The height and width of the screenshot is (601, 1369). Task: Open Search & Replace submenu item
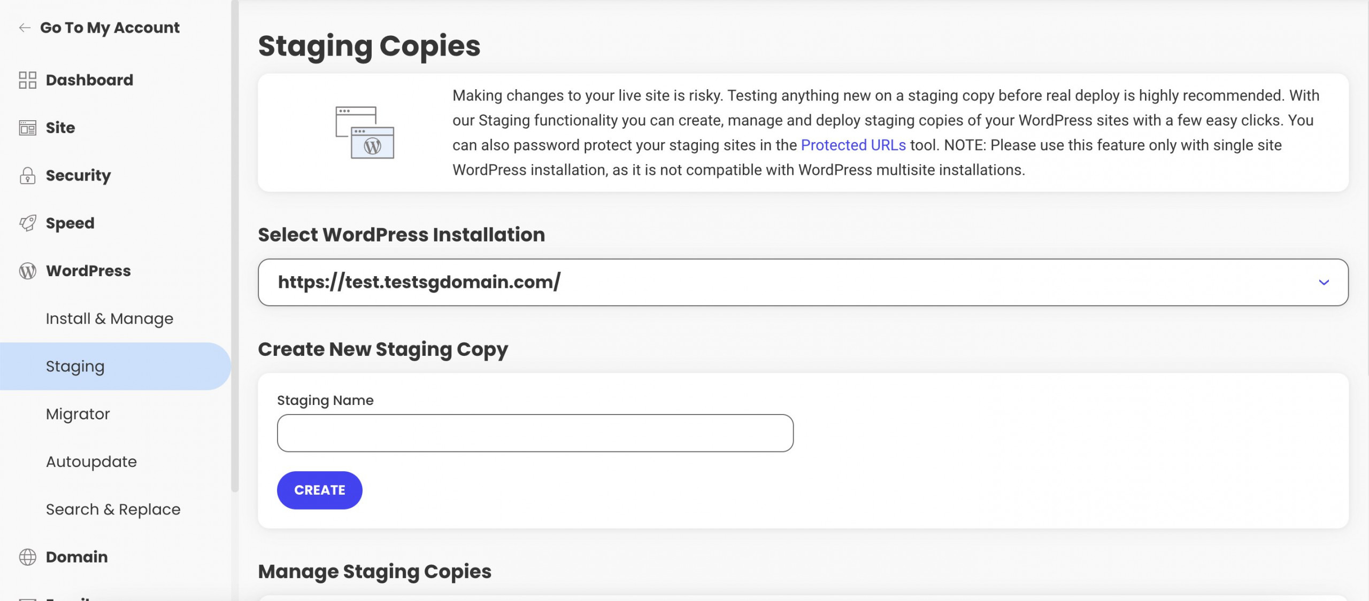tap(113, 509)
